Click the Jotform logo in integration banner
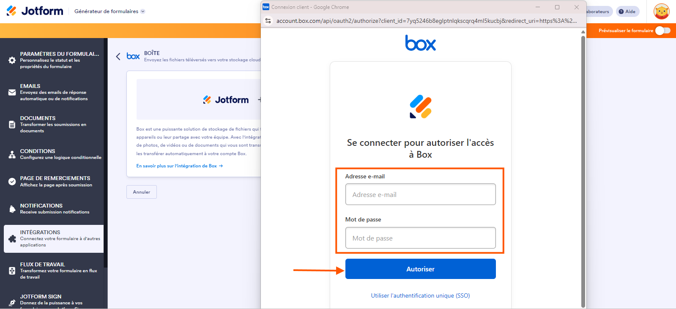 pyautogui.click(x=226, y=100)
